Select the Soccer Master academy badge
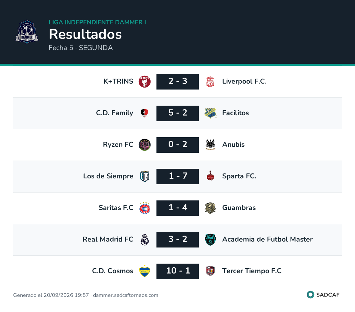The width and height of the screenshot is (355, 312). 210,240
